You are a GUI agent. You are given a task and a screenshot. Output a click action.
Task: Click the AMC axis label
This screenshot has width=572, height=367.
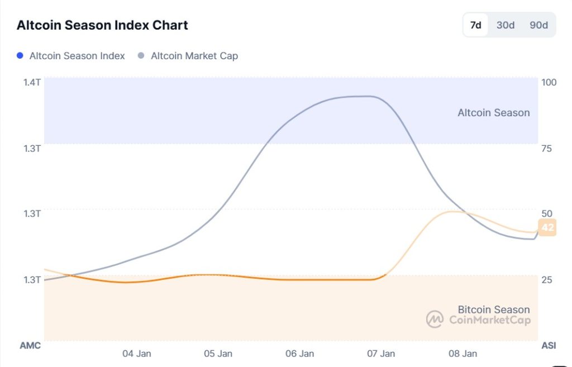[31, 345]
